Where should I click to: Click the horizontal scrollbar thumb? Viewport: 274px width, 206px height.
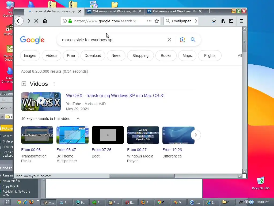[142, 176]
